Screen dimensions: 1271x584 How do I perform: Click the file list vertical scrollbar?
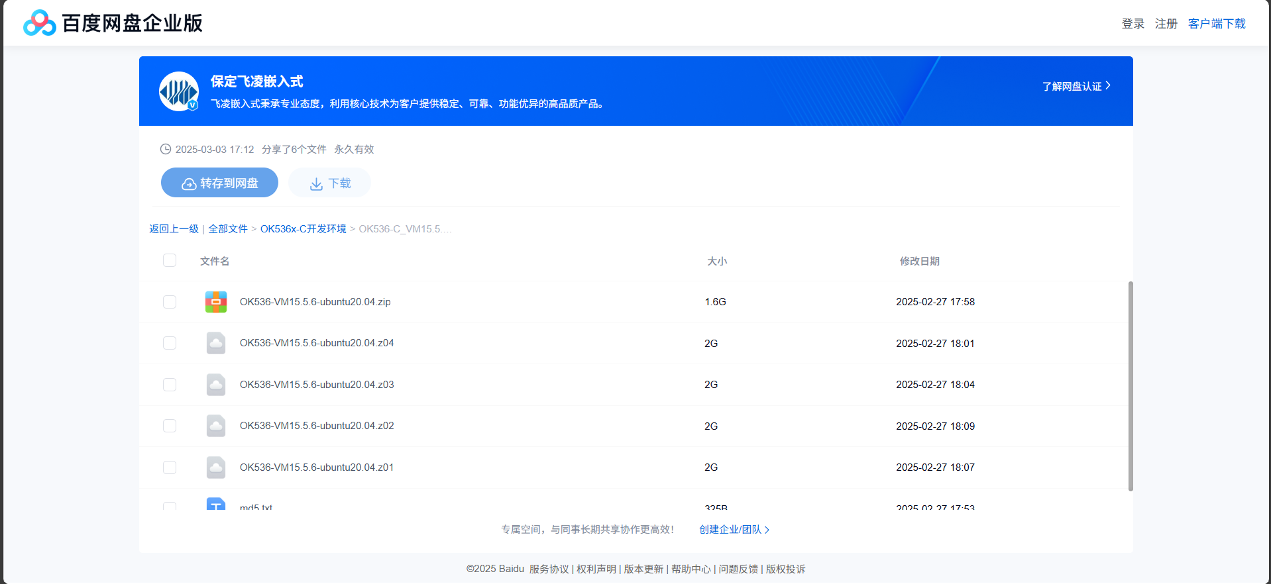[1131, 386]
